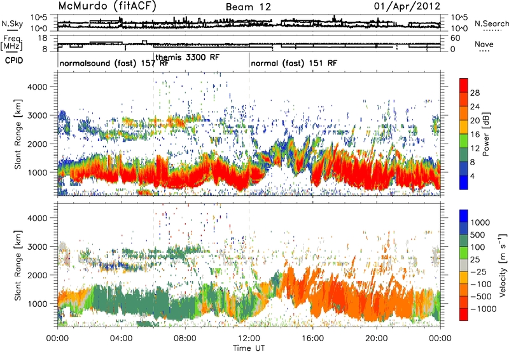Click the '16' power colorbar tick
The width and height of the screenshot is (509, 352).
pyautogui.click(x=475, y=135)
